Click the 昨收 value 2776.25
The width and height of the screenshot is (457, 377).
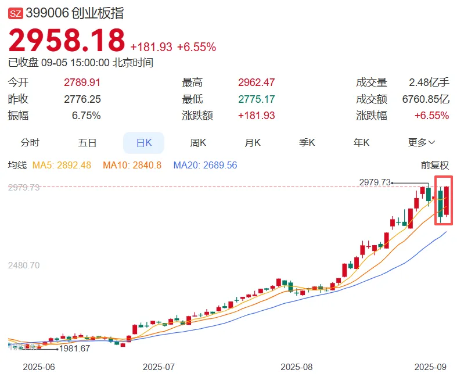82,99
